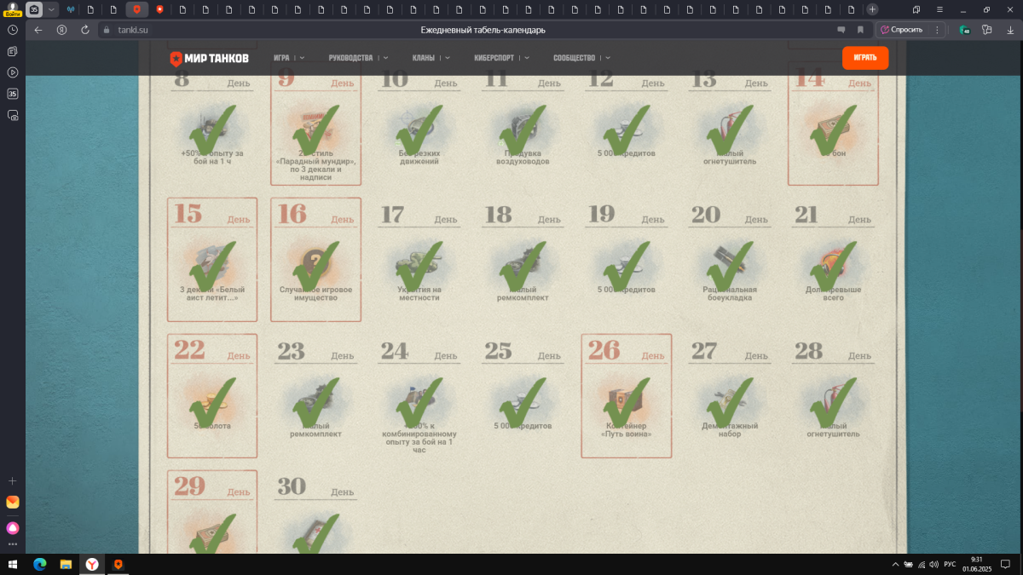1023x575 pixels.
Task: Expand the tab groups chevron dropdown
Action: 52,9
